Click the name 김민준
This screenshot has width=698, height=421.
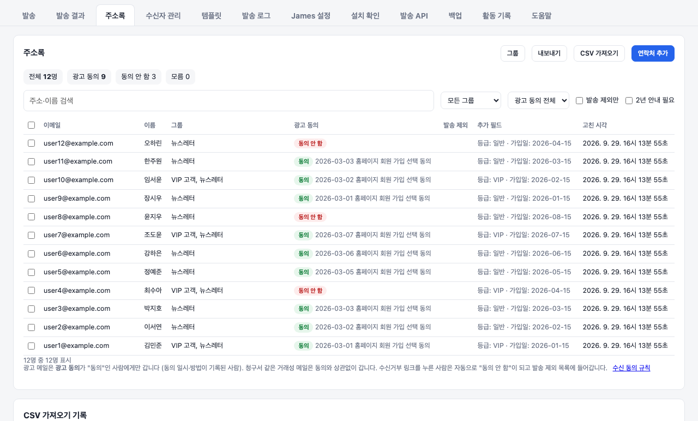pos(153,346)
